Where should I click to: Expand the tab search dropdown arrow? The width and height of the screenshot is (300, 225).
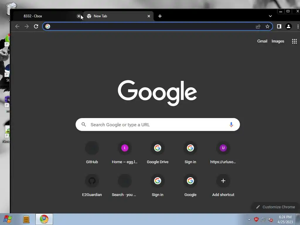coord(270,16)
